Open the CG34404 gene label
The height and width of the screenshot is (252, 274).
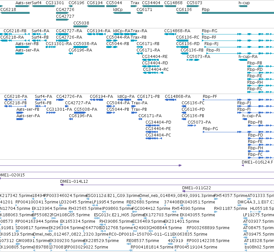click(151, 3)
